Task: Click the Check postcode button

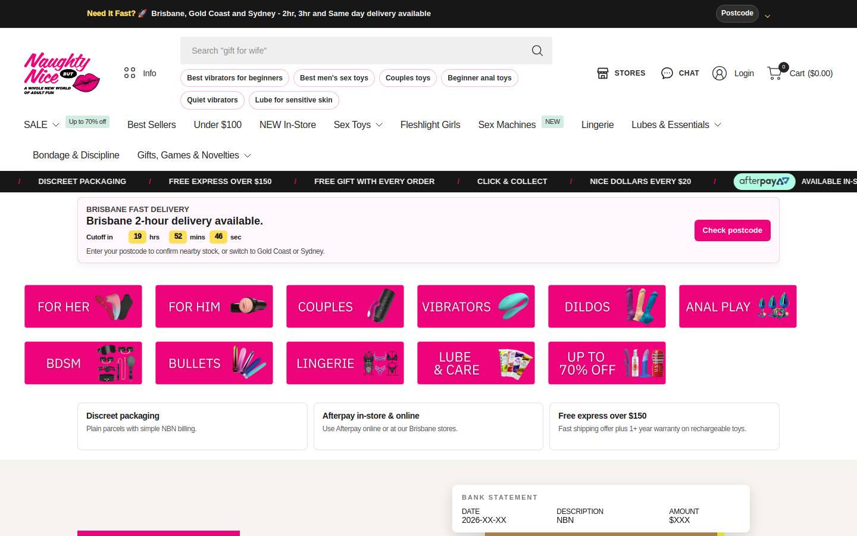Action: click(x=732, y=230)
